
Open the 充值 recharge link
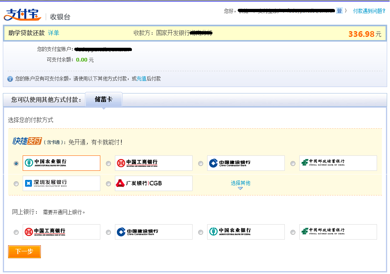coord(141,79)
